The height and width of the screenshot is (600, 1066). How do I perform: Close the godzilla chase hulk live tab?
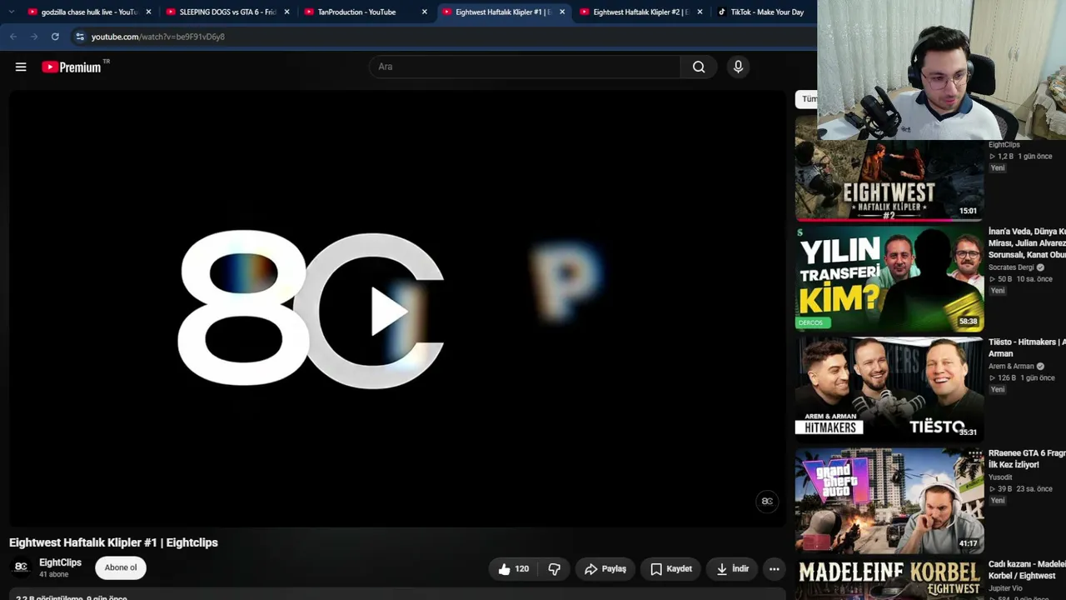coord(148,12)
